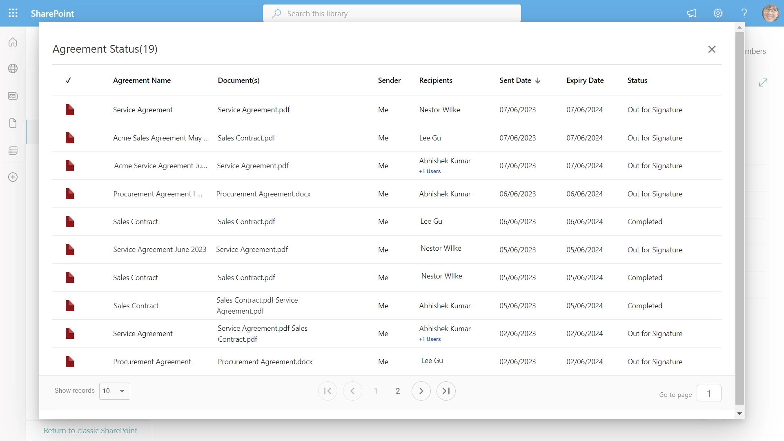Click the Go to page input field
Viewport: 784px width, 441px height.
pyautogui.click(x=709, y=393)
